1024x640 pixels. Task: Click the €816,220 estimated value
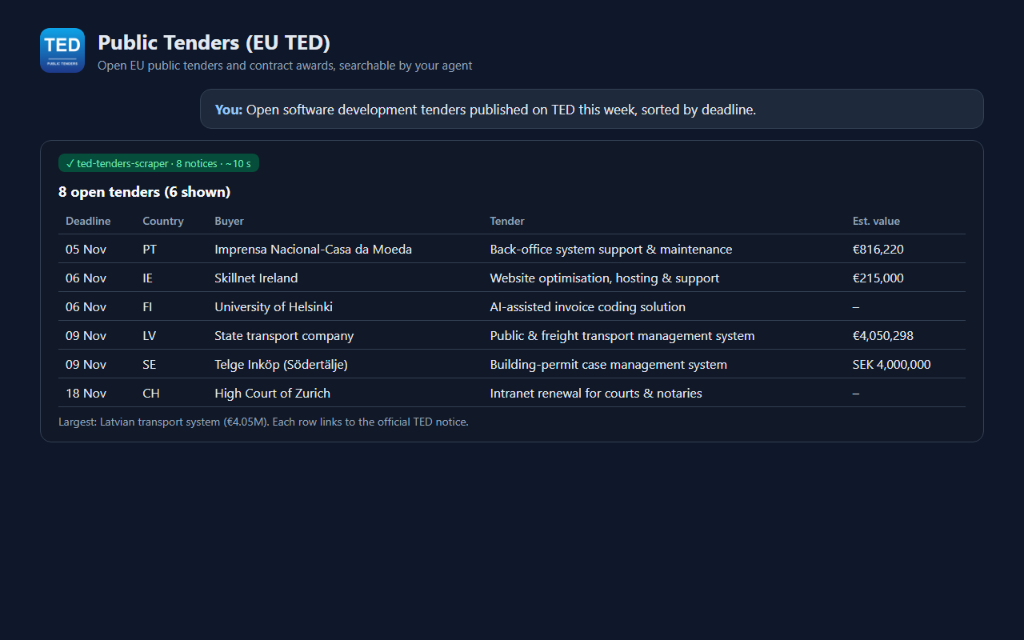[x=878, y=250]
